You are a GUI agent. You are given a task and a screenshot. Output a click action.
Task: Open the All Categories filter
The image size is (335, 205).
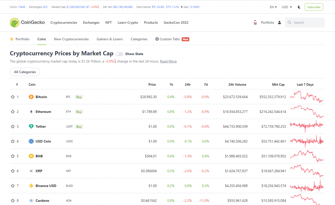25,72
